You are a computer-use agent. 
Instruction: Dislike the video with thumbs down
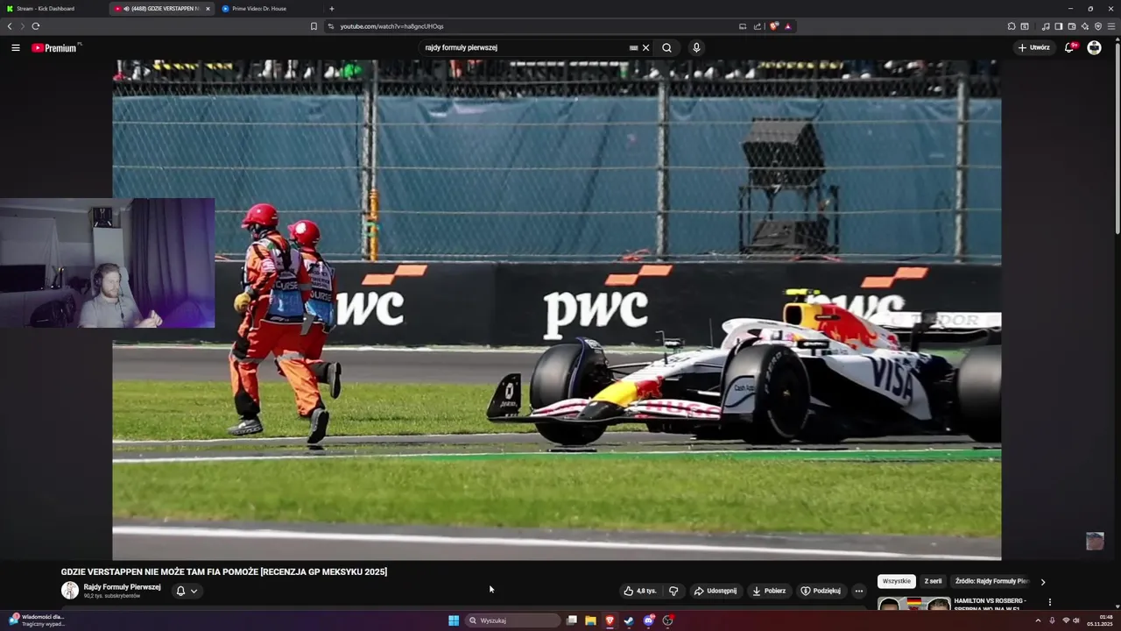tap(673, 591)
